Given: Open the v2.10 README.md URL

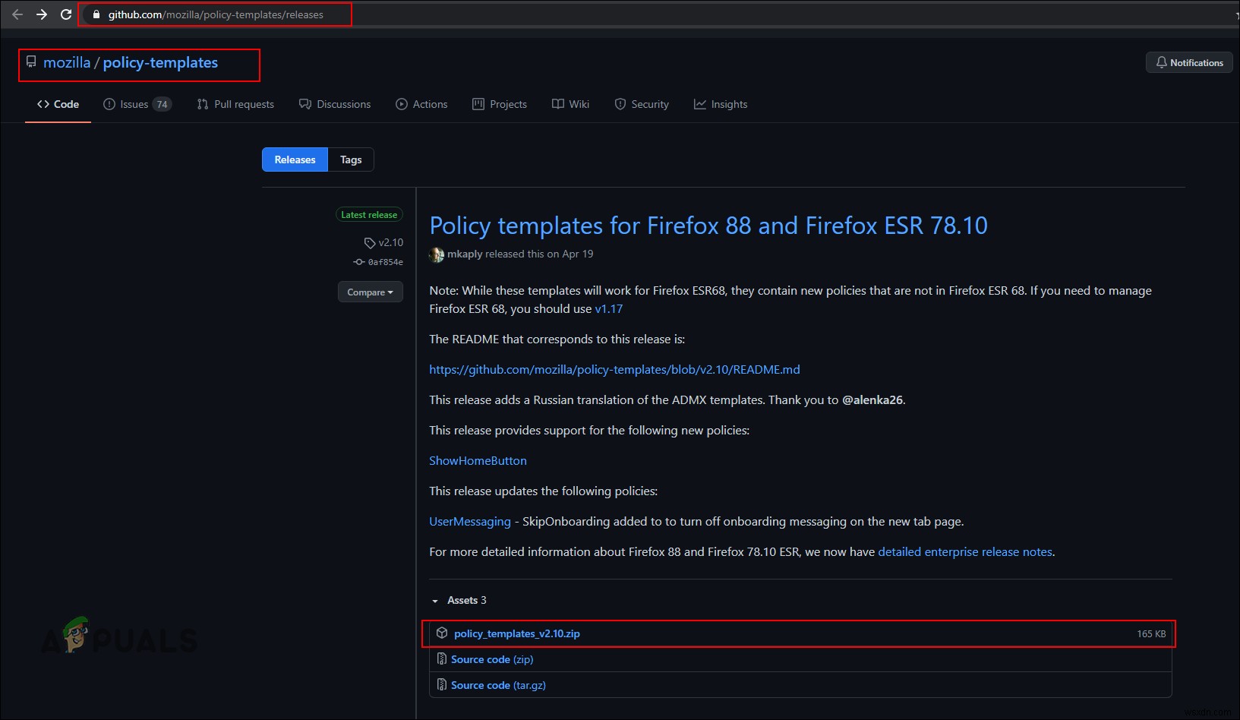Looking at the screenshot, I should [x=614, y=369].
